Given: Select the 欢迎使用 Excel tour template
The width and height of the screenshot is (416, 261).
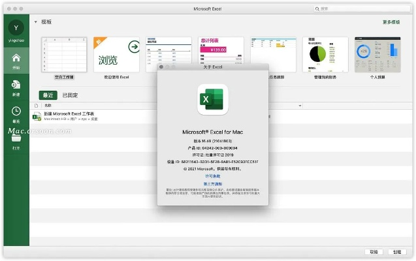Looking at the screenshot, I should pyautogui.click(x=116, y=55).
